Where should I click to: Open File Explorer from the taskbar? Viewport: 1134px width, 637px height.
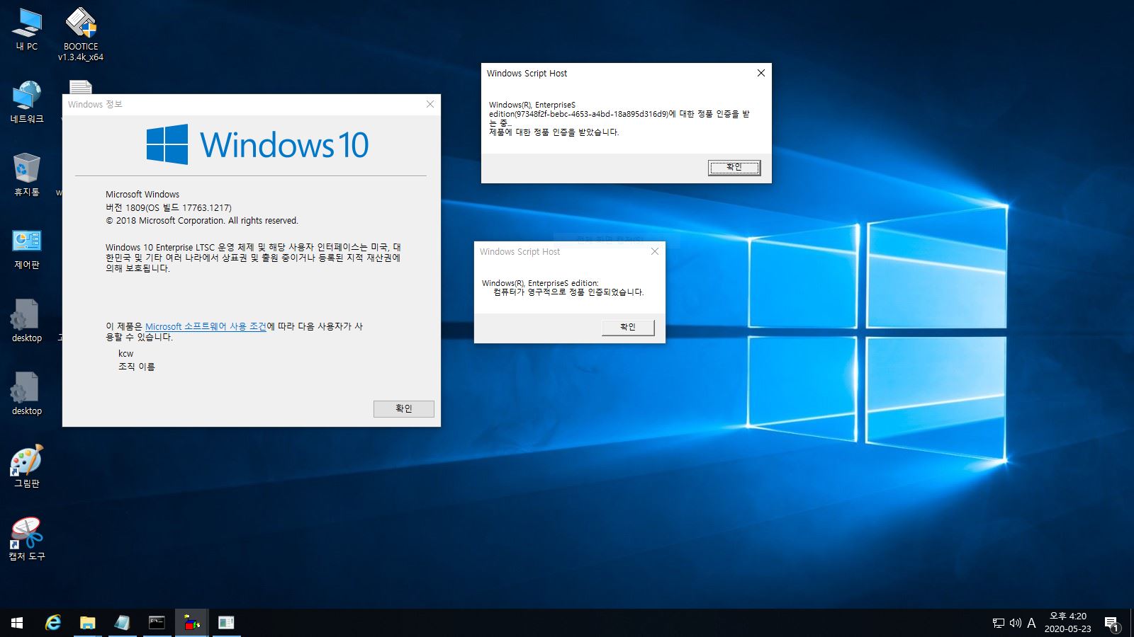[x=87, y=623]
